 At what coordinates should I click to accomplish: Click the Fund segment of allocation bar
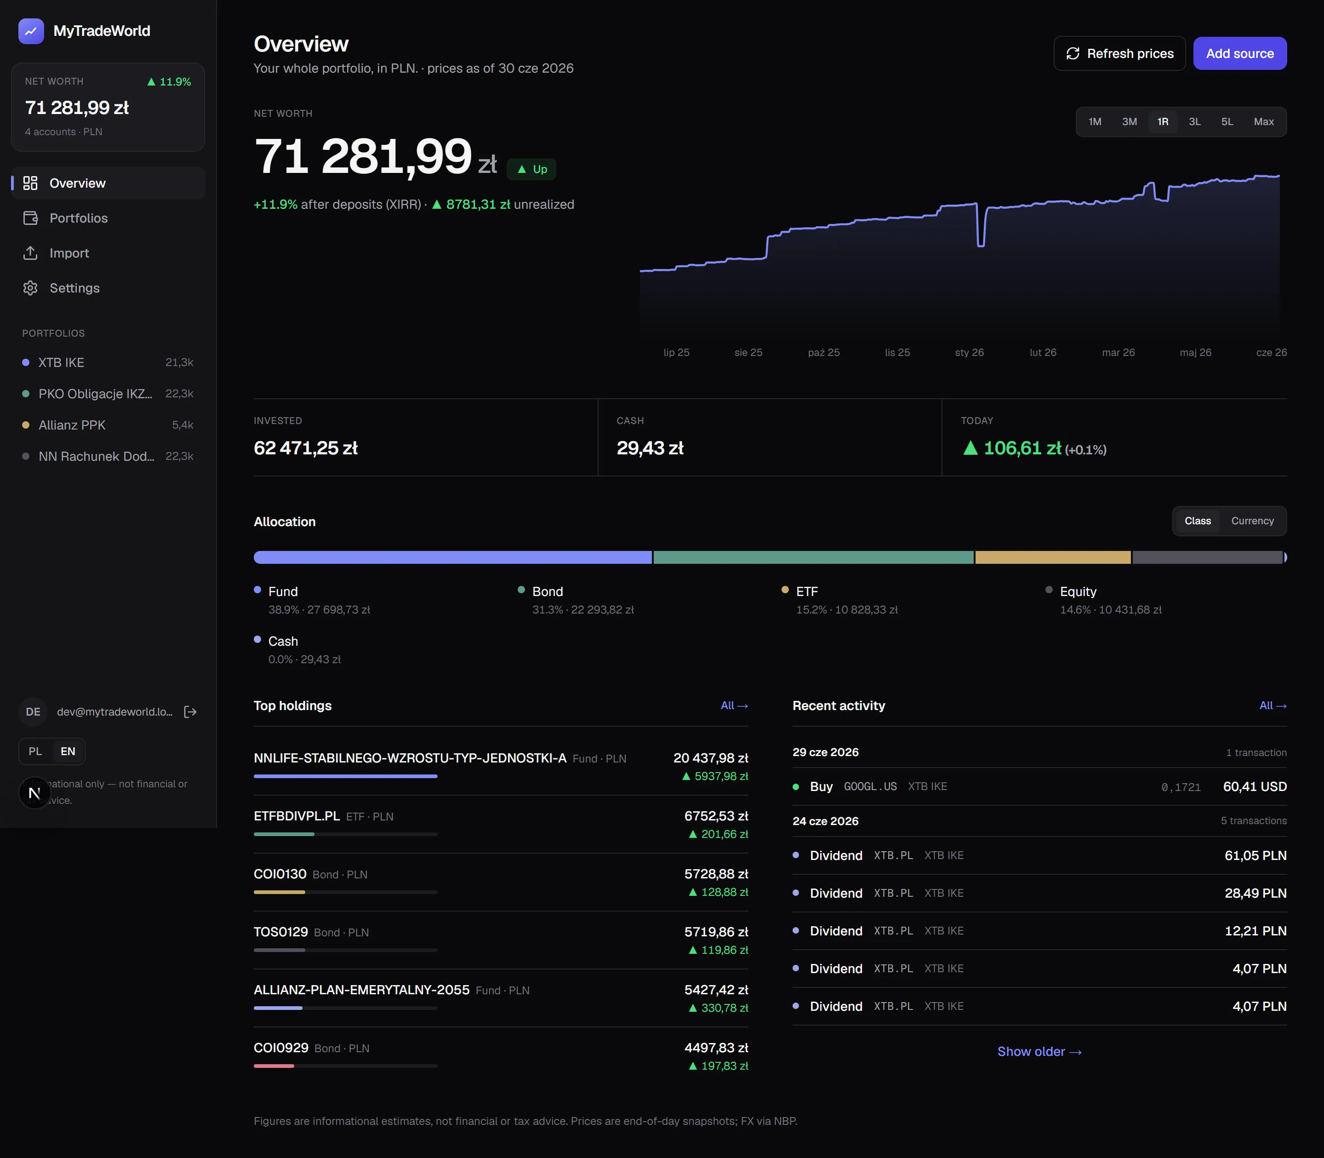click(453, 557)
